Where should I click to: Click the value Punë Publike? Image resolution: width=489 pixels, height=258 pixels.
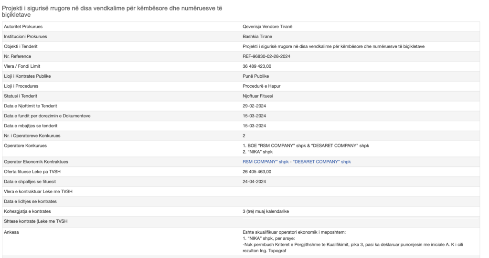[x=256, y=76]
